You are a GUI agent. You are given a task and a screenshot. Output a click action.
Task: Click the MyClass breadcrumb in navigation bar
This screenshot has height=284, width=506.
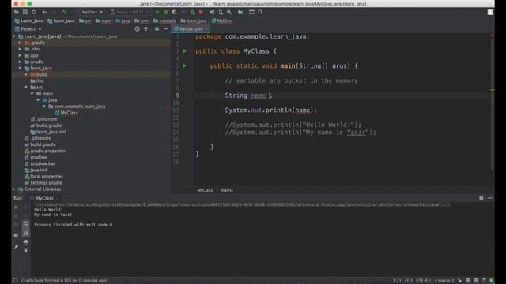(x=222, y=21)
